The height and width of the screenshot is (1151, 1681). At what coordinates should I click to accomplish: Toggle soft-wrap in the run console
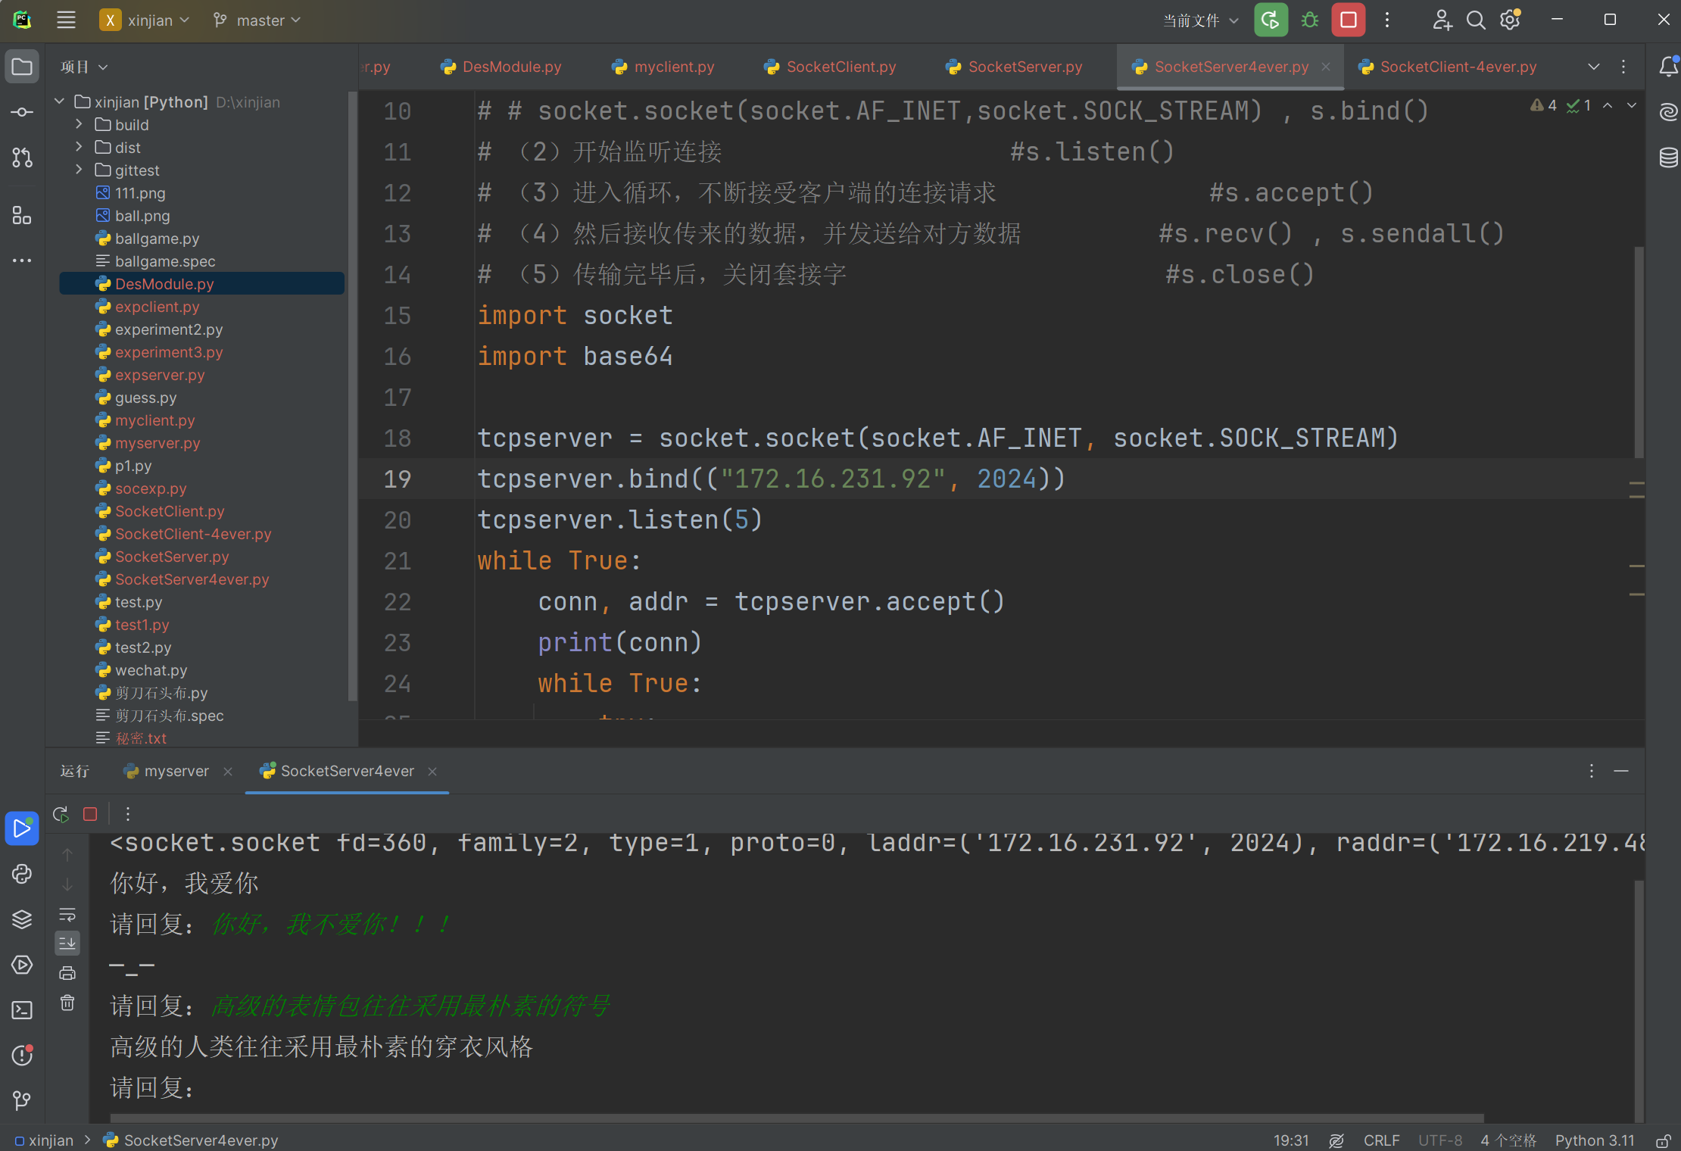pyautogui.click(x=67, y=915)
